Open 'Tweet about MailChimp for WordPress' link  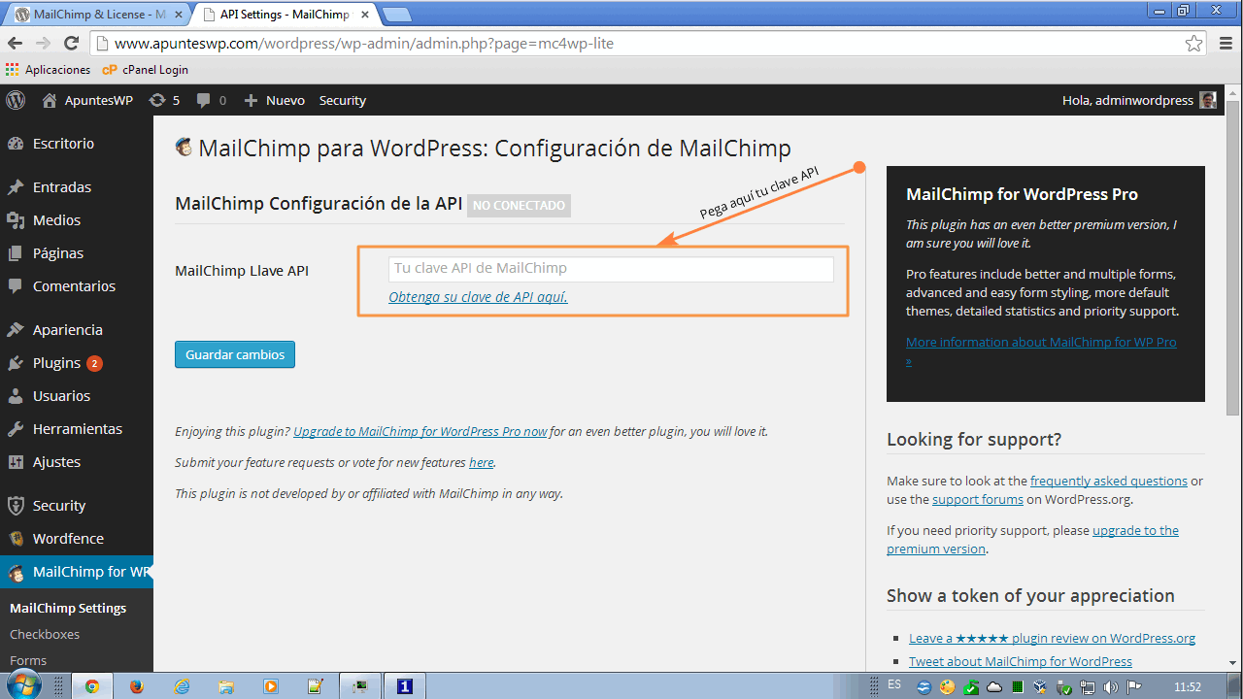(x=1021, y=661)
